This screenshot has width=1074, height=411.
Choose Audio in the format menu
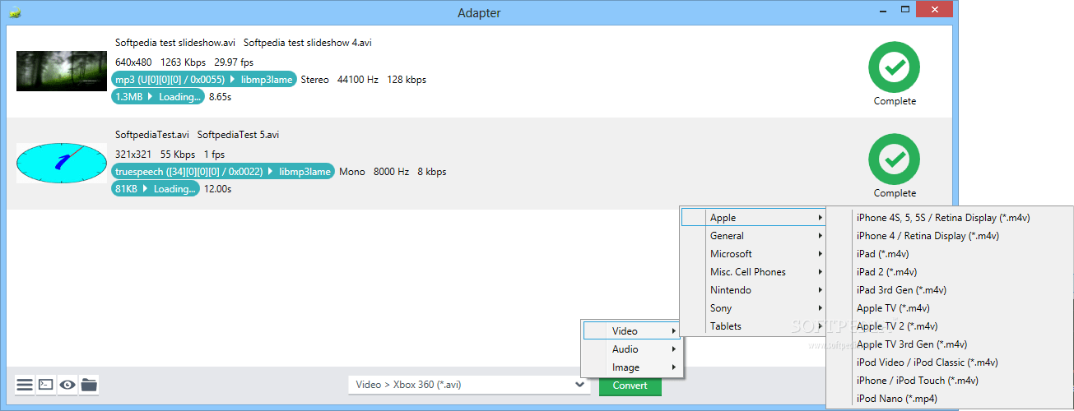632,349
